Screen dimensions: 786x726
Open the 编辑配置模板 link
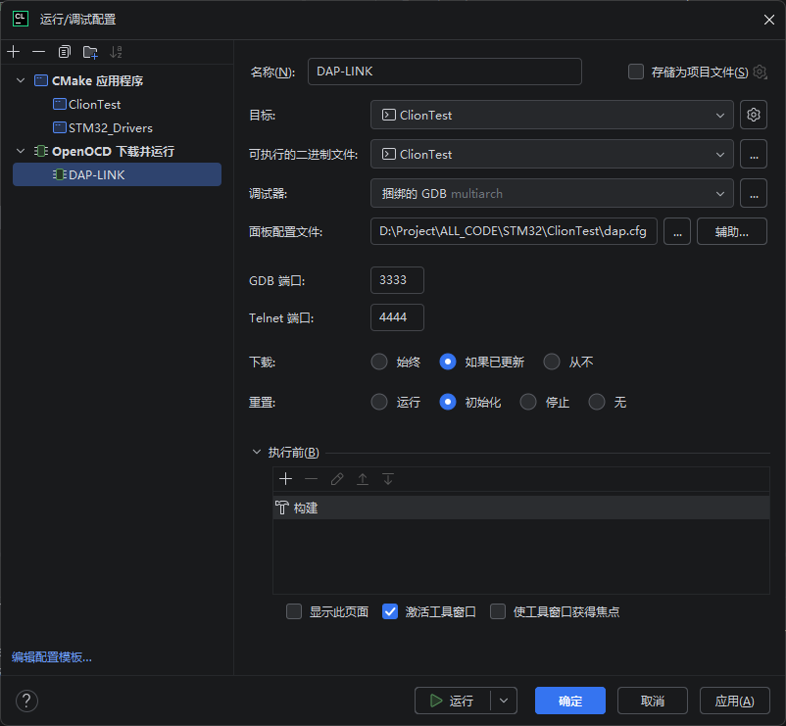click(52, 657)
